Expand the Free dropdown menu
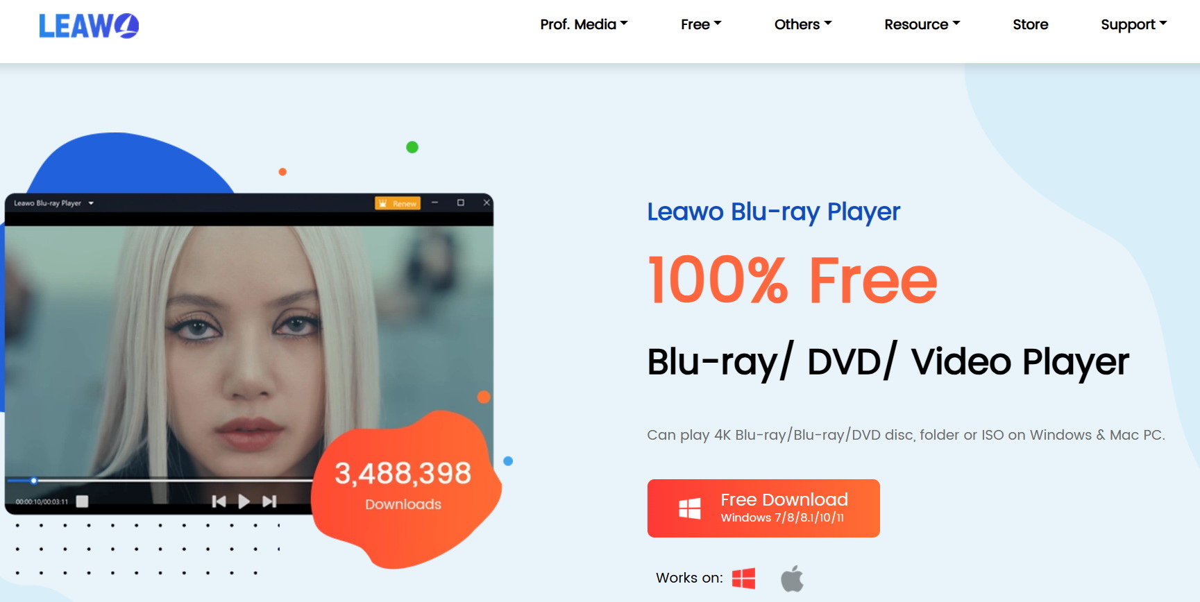The width and height of the screenshot is (1200, 602). pyautogui.click(x=701, y=24)
